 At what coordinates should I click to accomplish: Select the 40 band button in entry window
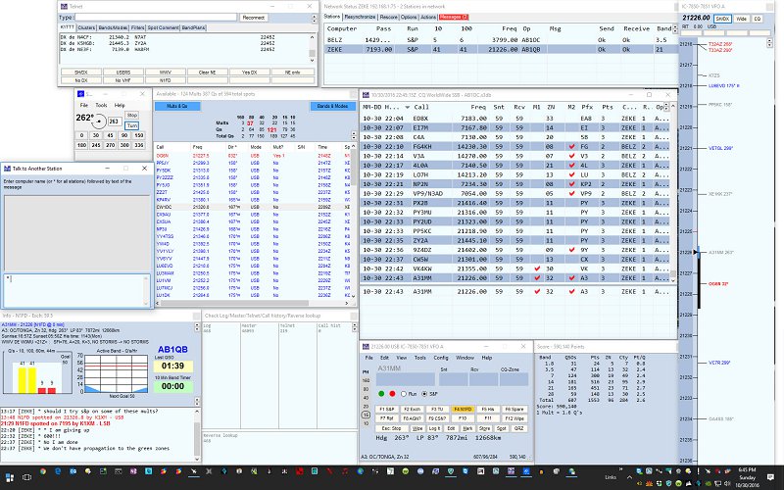[366, 398]
